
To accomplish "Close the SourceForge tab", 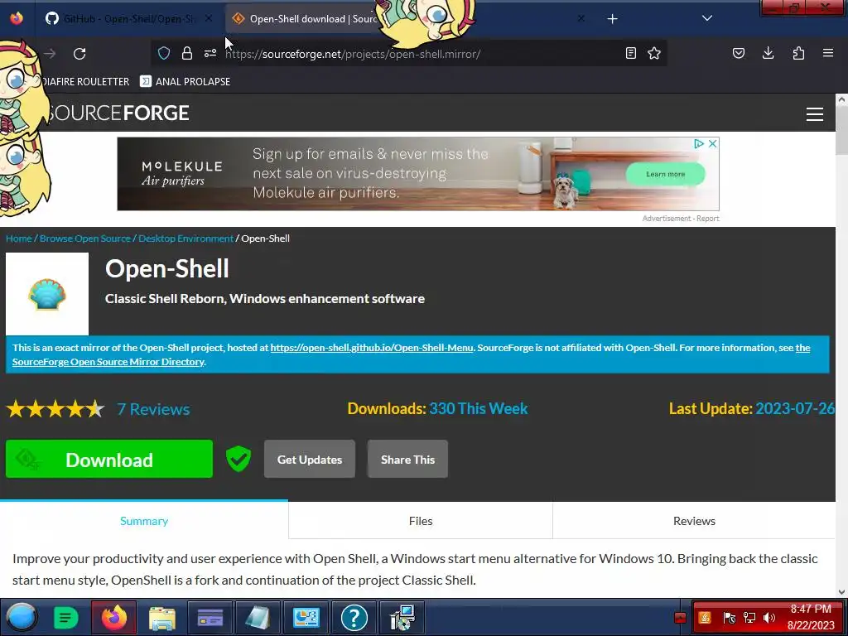I will (581, 18).
